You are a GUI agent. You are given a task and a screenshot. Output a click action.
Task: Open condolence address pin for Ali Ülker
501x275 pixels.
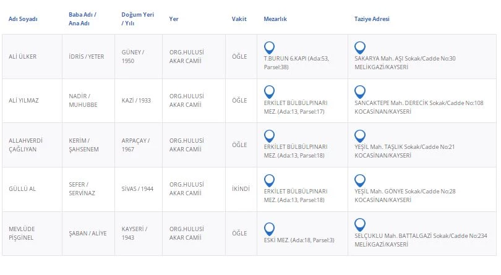tap(360, 47)
